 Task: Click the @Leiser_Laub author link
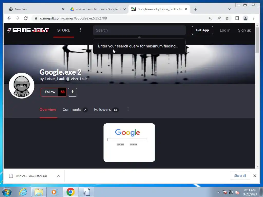(77, 79)
